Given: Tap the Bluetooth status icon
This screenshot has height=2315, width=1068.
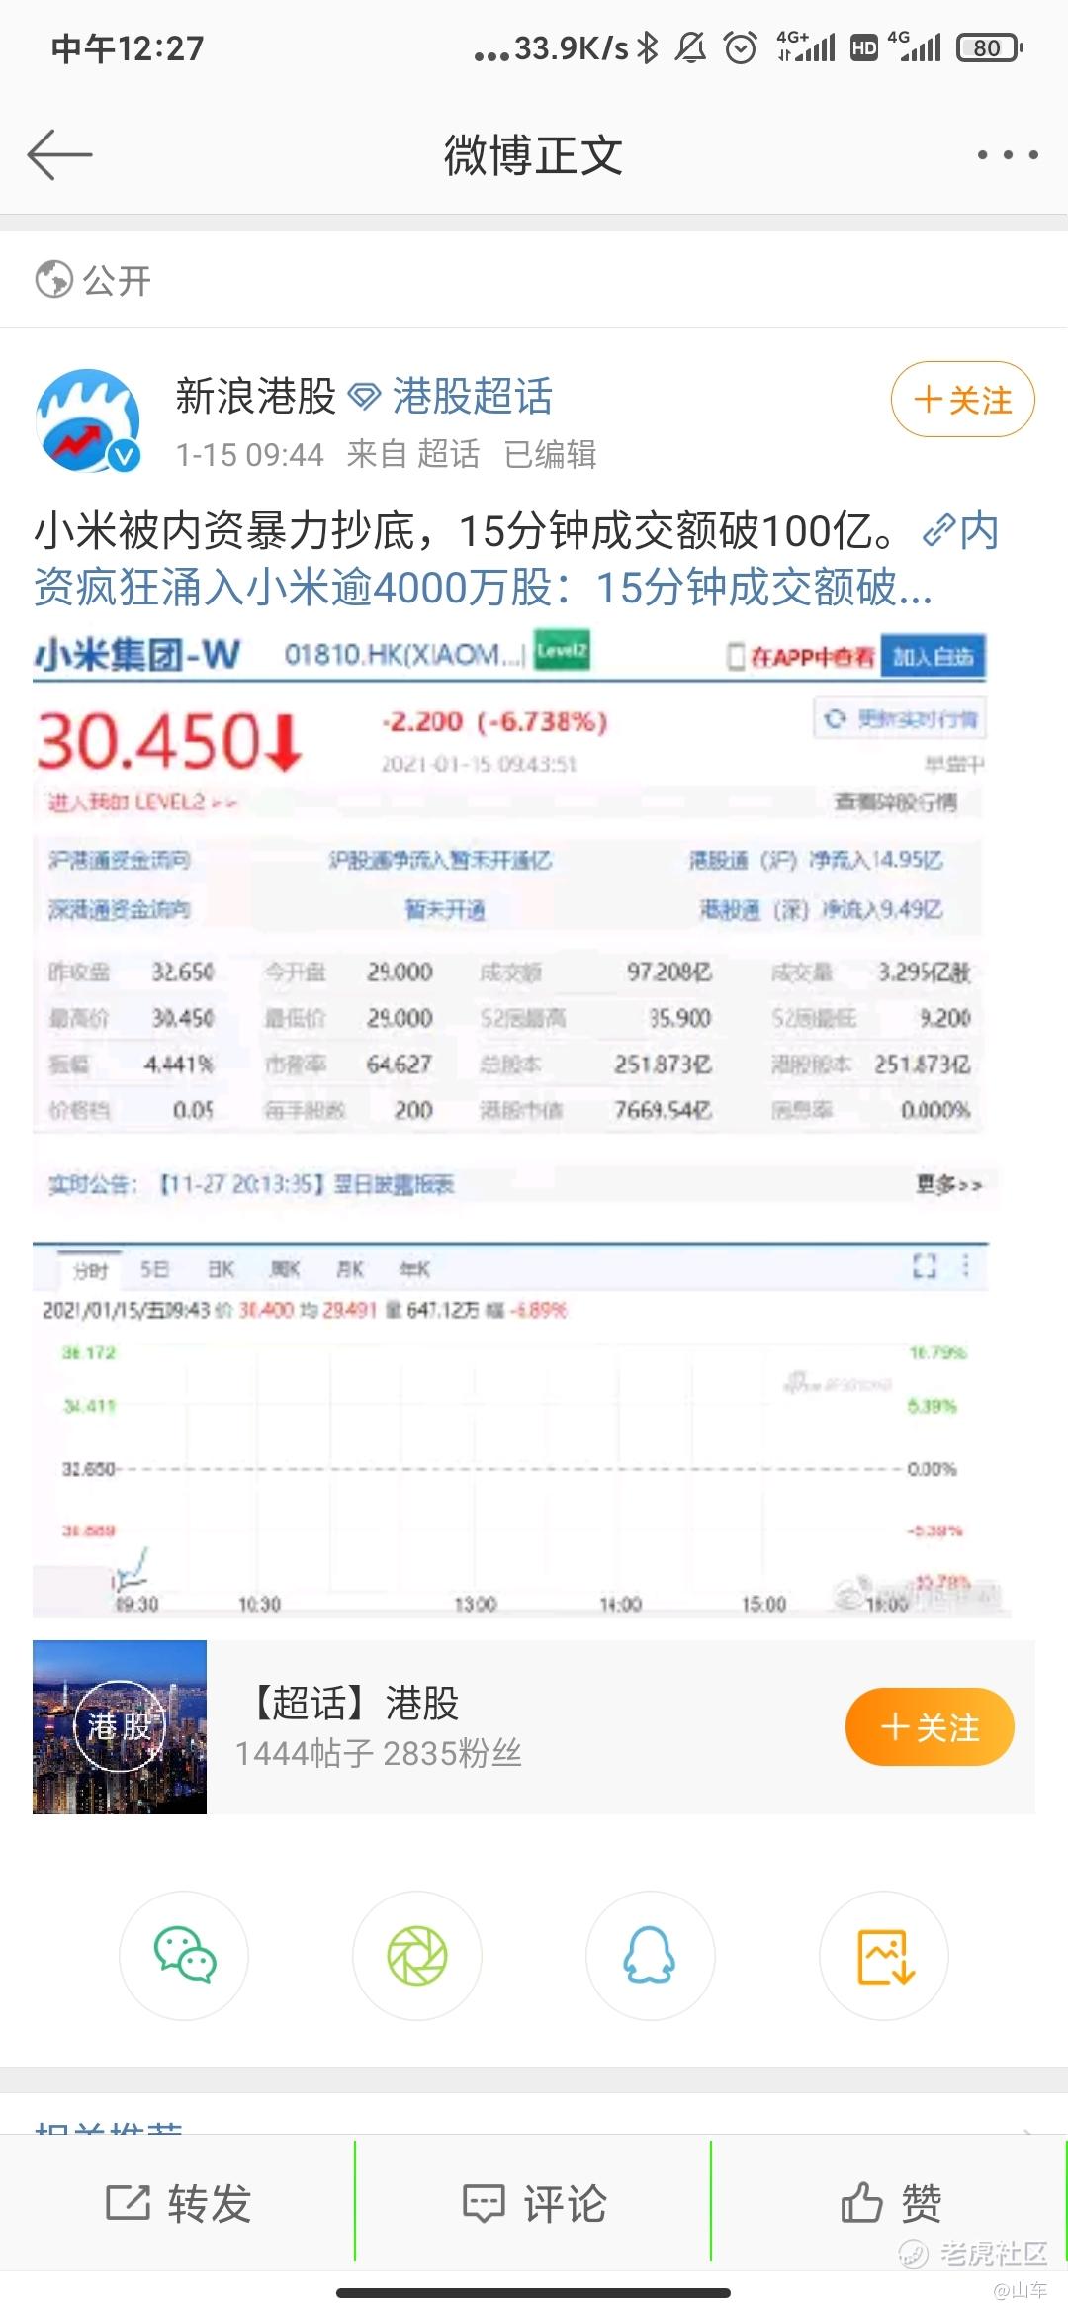Looking at the screenshot, I should tap(648, 47).
